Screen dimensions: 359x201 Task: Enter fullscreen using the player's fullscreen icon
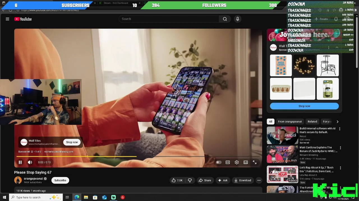coord(255,162)
